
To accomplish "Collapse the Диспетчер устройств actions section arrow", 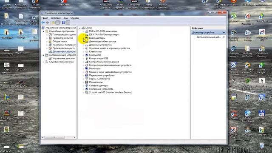I will [224, 32].
